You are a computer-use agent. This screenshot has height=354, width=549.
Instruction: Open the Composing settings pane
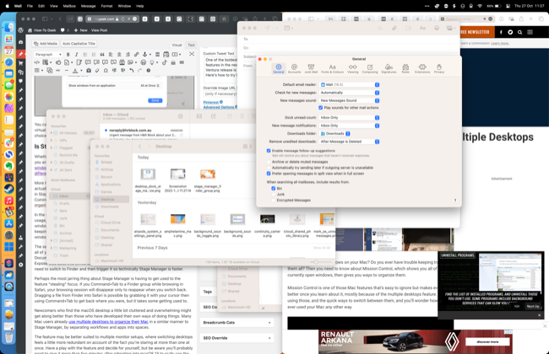coord(370,68)
